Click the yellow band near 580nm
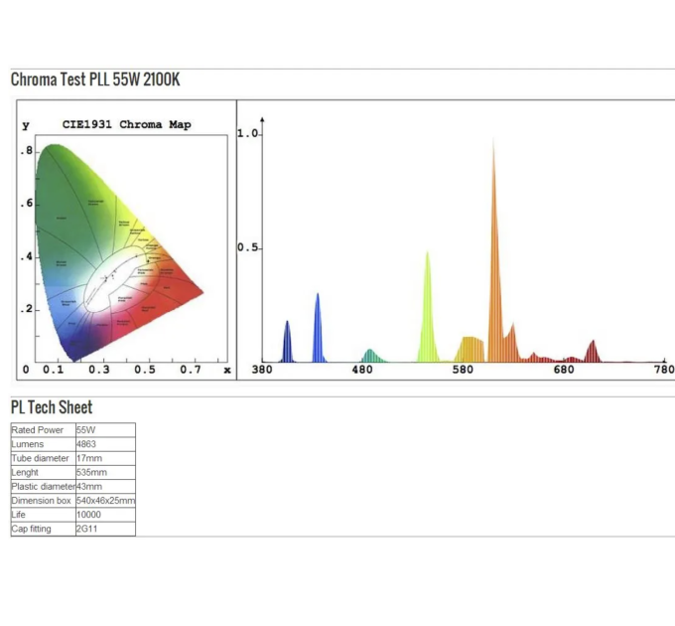 click(470, 350)
